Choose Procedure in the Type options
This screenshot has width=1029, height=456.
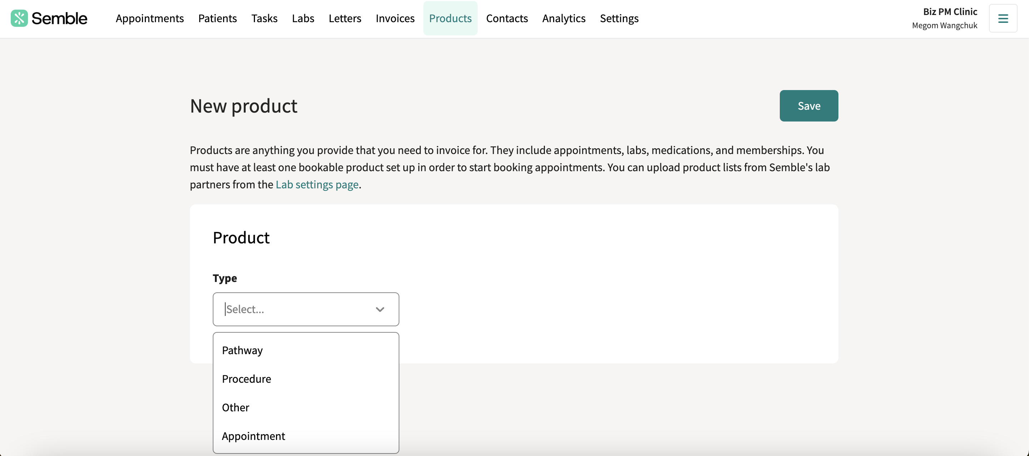306,379
